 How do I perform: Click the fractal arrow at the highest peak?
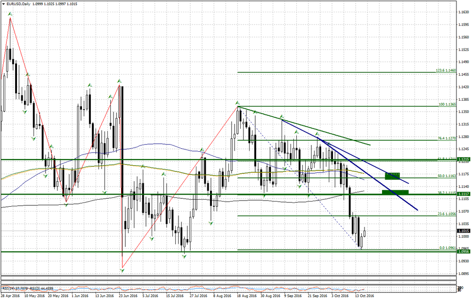(x=10, y=14)
